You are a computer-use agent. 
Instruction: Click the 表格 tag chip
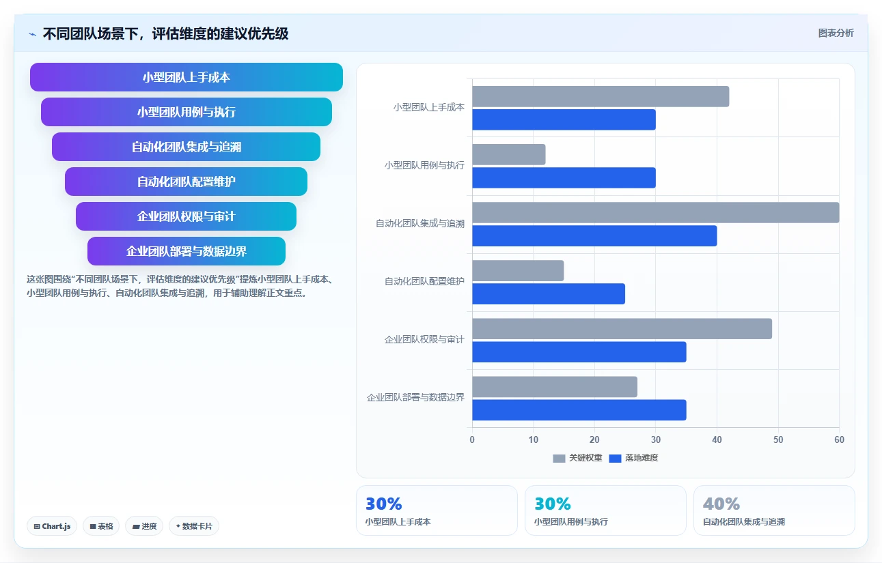pos(101,526)
